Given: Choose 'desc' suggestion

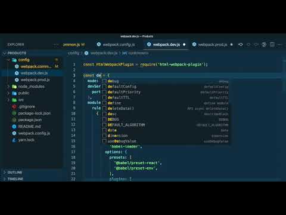Looking at the screenshot, I should point(165,114).
